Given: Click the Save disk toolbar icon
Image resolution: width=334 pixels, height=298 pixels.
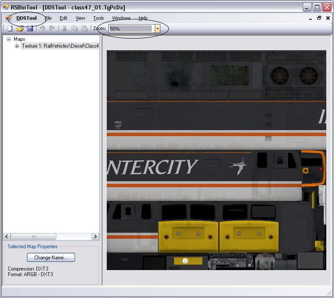Looking at the screenshot, I should [x=30, y=28].
